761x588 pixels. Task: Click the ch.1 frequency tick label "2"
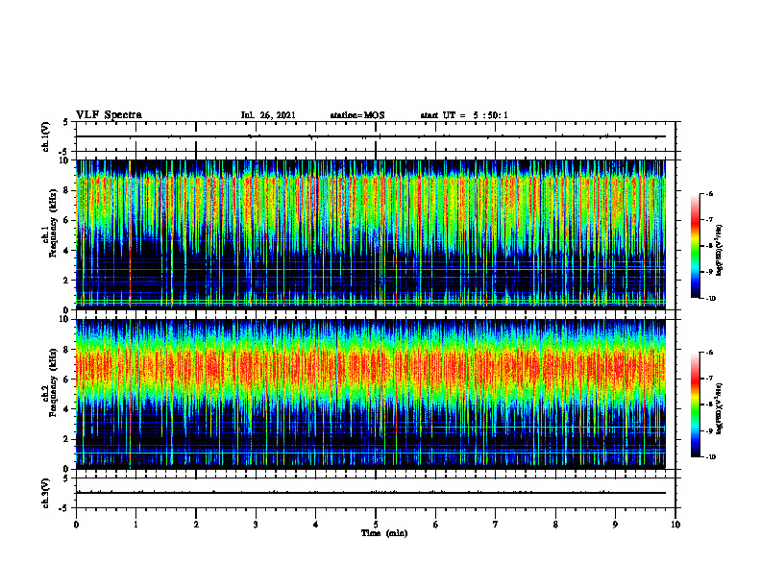pyautogui.click(x=67, y=281)
